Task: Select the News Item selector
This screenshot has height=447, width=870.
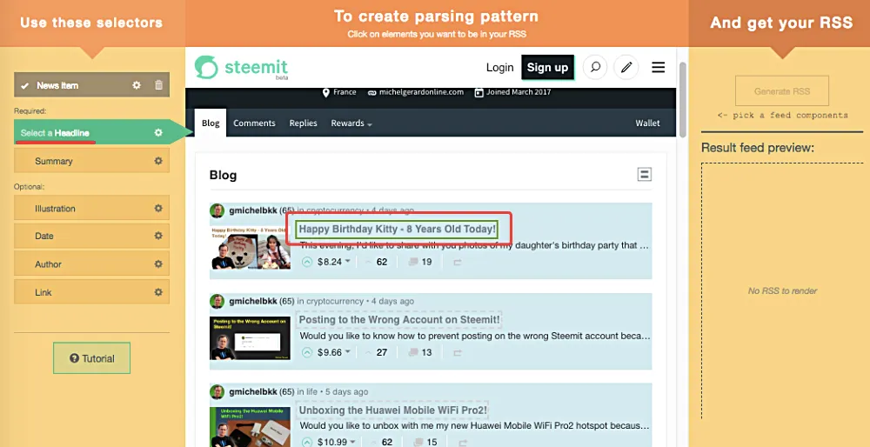Action: click(91, 85)
